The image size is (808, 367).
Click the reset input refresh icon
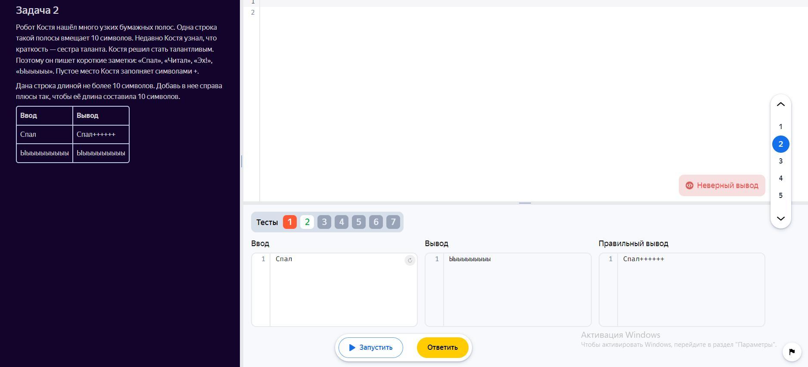point(410,260)
